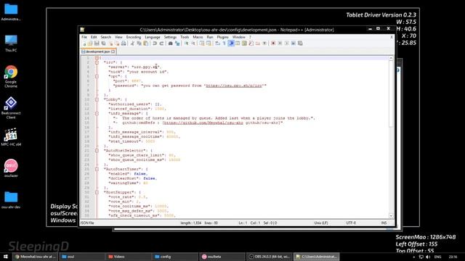The width and height of the screenshot is (465, 261).
Task: Select This PC desktop icon
Action: (x=11, y=43)
